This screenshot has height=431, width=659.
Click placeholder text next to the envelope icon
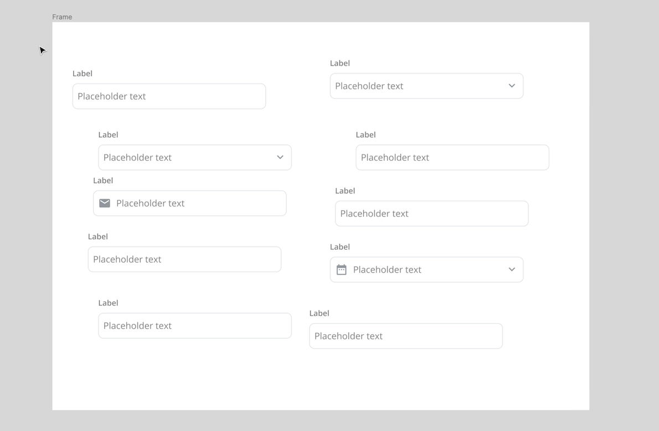[x=150, y=204]
